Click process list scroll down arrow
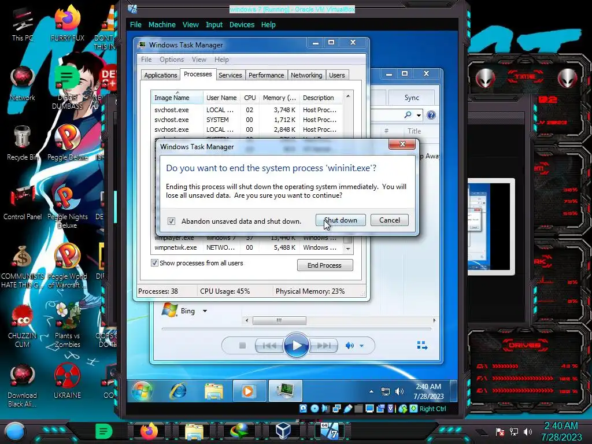This screenshot has height=444, width=592. click(x=347, y=249)
